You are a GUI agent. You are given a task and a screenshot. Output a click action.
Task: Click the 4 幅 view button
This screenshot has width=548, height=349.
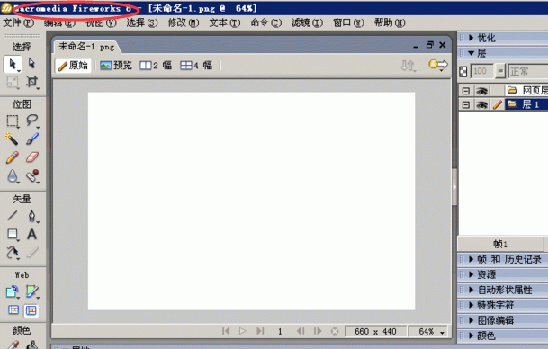point(196,66)
